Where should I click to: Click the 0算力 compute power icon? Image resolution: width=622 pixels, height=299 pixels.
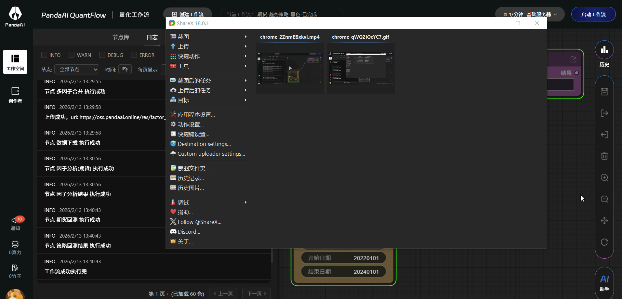click(x=15, y=248)
